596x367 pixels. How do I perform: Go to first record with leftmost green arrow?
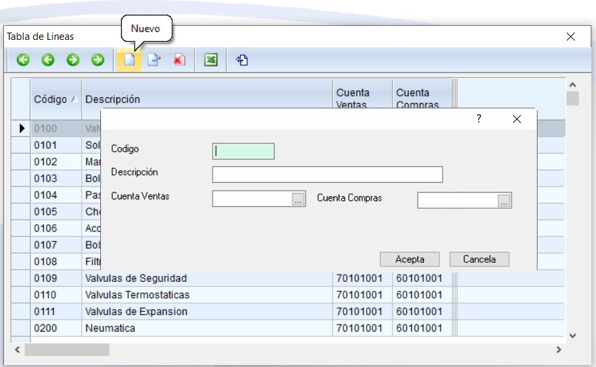click(x=23, y=61)
